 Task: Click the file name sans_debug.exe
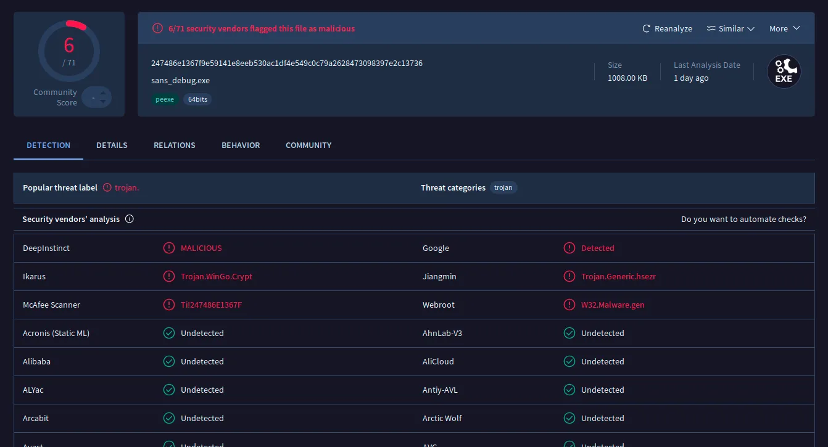[181, 81]
